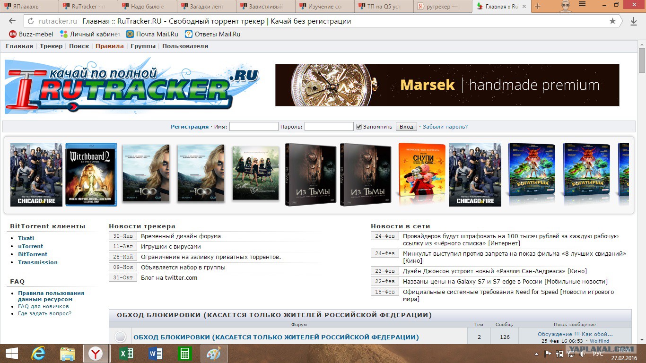Open news Дуэйн Джонсон Разлом Сан-Андреас
Screen dimensions: 646x363
495,271
